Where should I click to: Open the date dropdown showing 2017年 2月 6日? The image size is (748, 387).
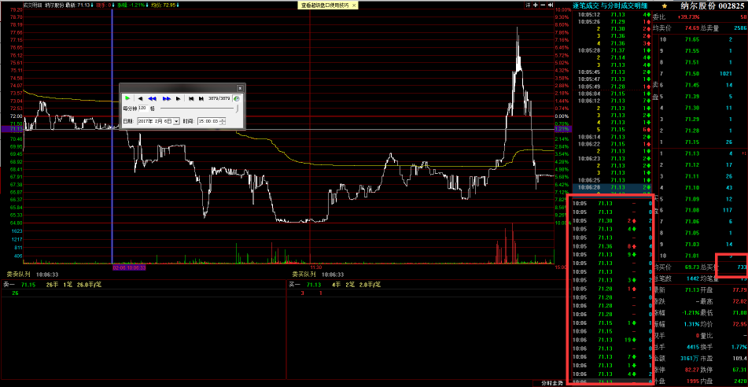[x=176, y=121]
